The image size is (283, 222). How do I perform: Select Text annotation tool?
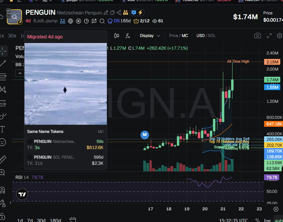click(x=2, y=129)
